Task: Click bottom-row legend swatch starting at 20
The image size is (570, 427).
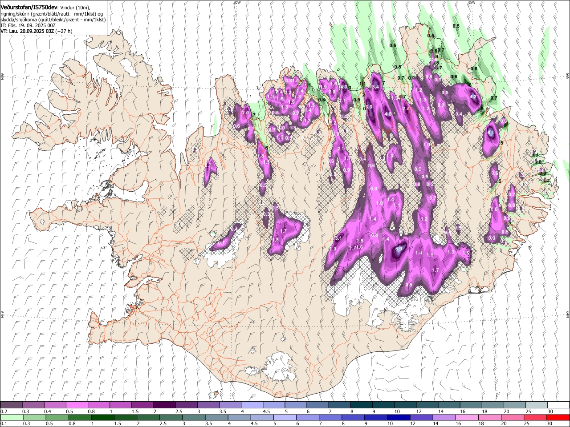Action: (x=512, y=417)
